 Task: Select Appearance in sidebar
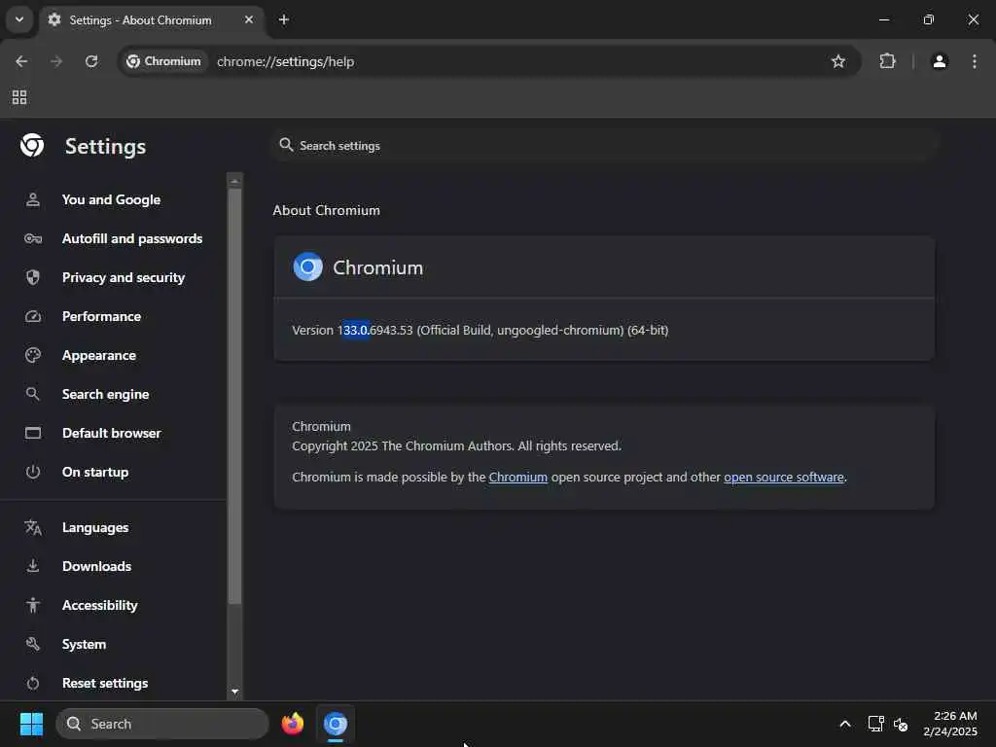coord(99,355)
